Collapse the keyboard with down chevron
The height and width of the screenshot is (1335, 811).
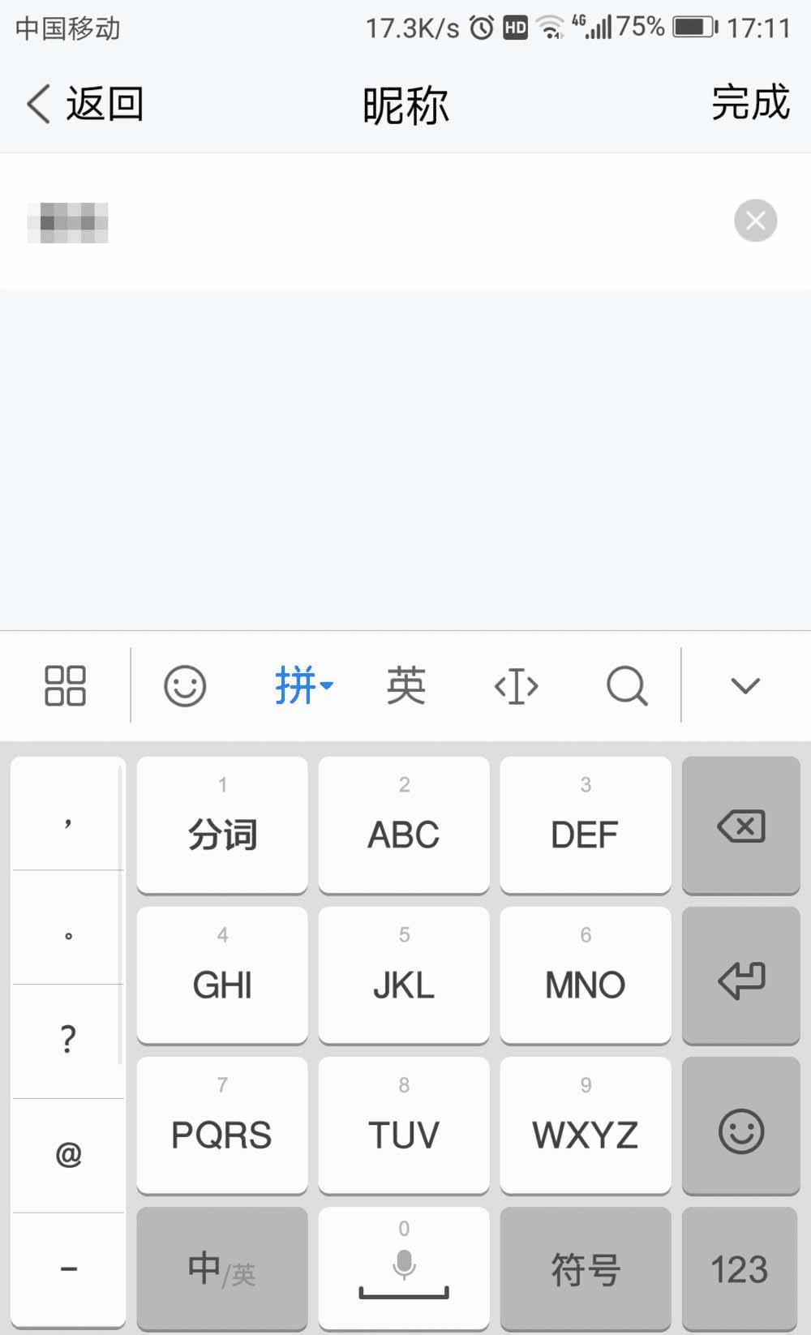(x=744, y=686)
